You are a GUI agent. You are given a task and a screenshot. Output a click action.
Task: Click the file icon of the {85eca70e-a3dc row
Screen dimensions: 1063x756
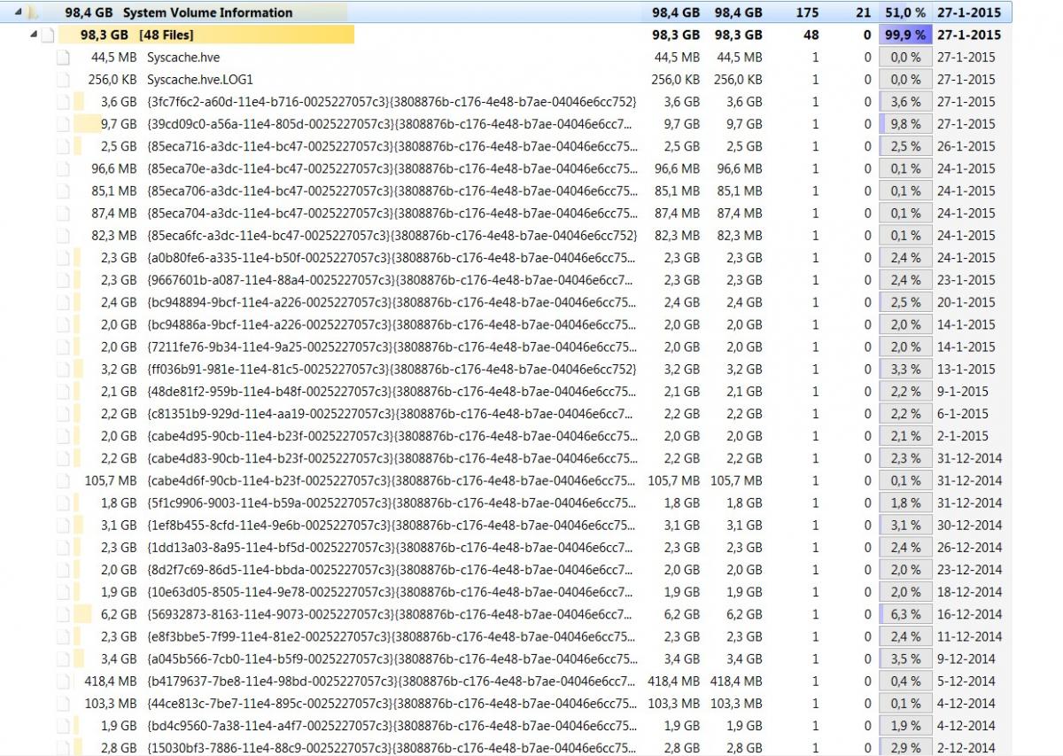click(x=62, y=168)
